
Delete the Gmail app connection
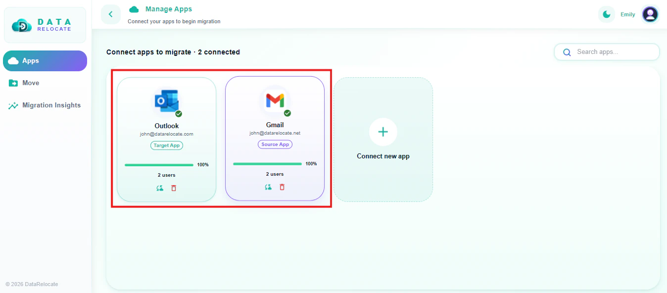tap(282, 187)
